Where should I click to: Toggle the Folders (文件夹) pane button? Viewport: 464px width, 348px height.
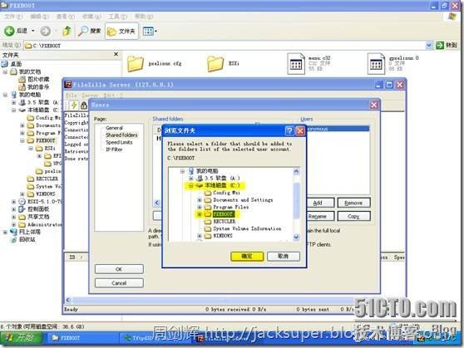(121, 31)
